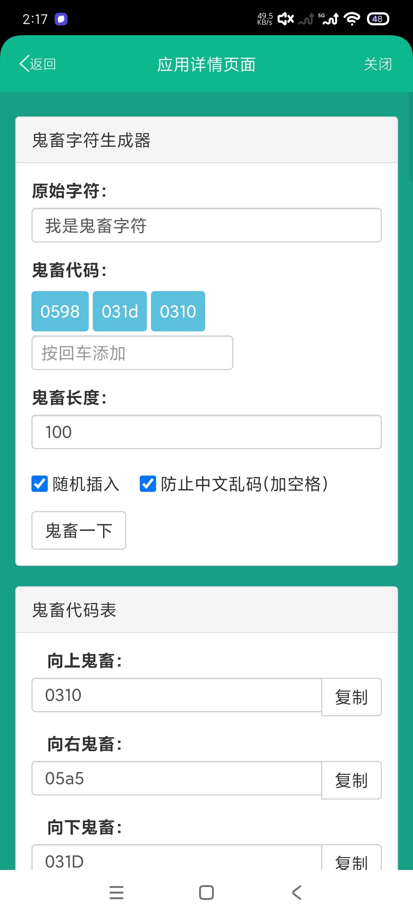The width and height of the screenshot is (413, 918).
Task: Click the 鬼畜一下 button
Action: (79, 530)
